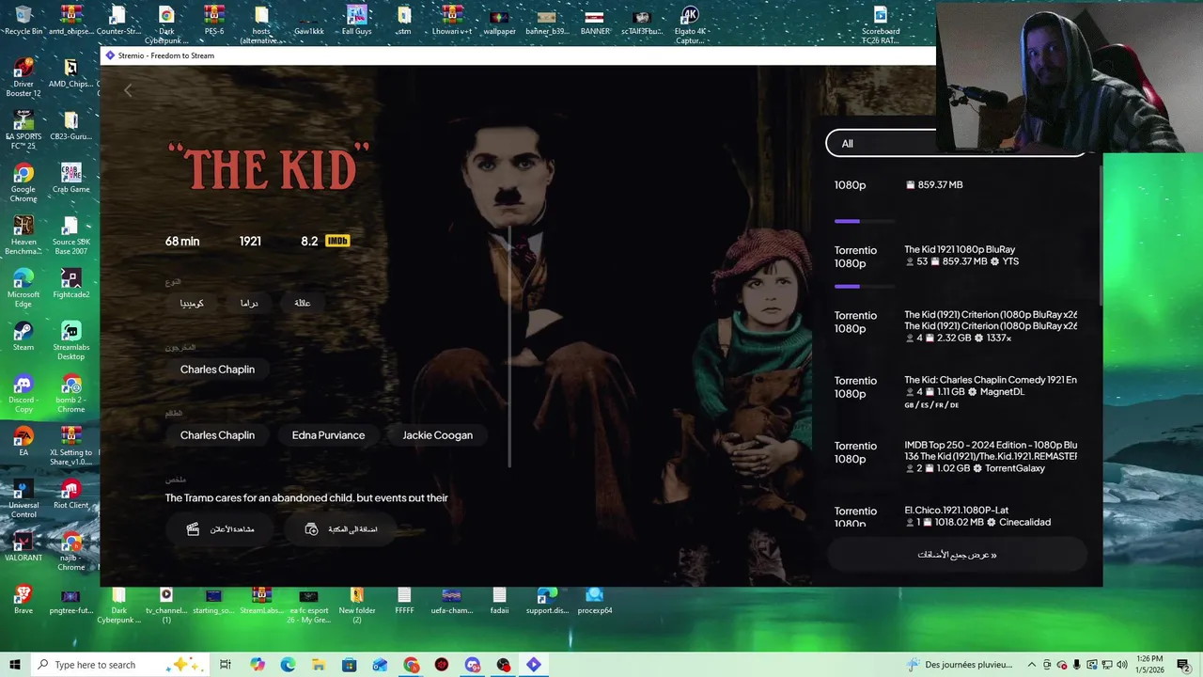Open the Recycle Bin desktop icon
1203x677 pixels.
pos(23,20)
